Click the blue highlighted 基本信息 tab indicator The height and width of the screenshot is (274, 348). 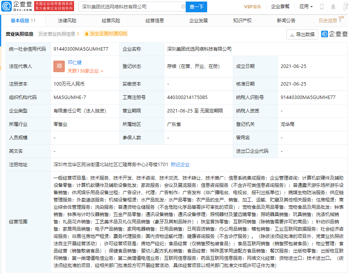pyautogui.click(x=19, y=20)
